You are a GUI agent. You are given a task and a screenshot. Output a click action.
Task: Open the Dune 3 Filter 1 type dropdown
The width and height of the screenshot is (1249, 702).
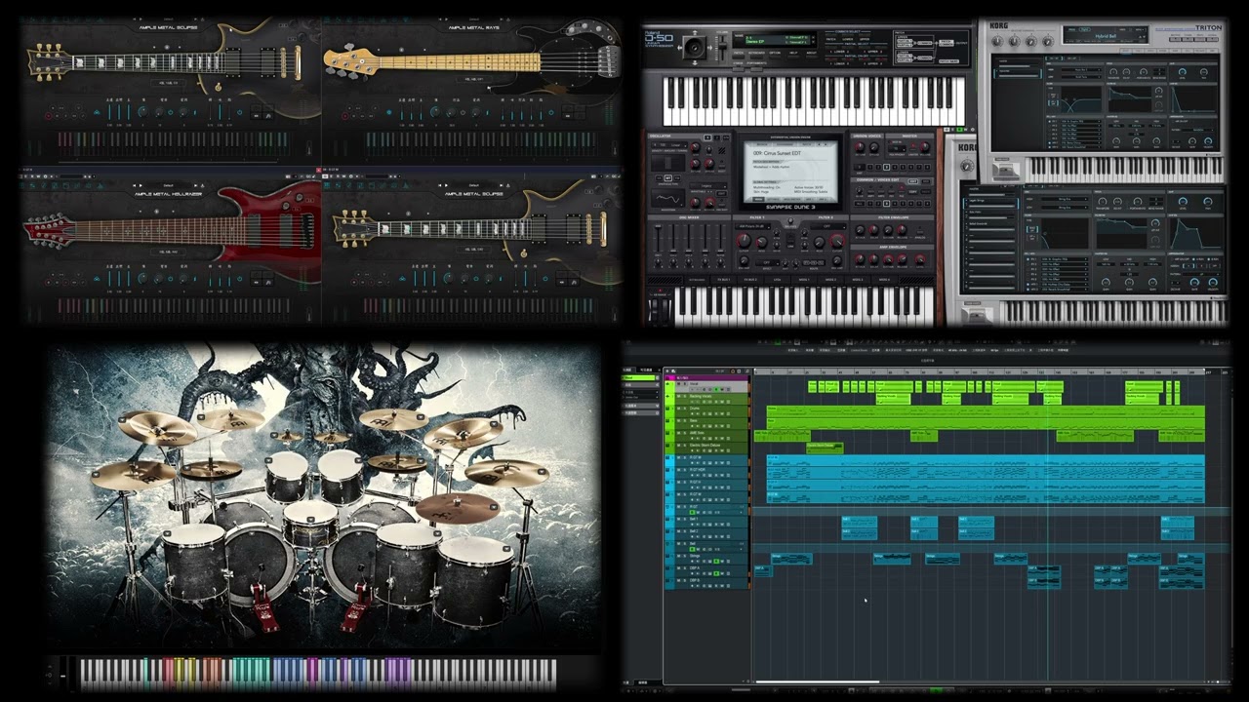pyautogui.click(x=752, y=226)
